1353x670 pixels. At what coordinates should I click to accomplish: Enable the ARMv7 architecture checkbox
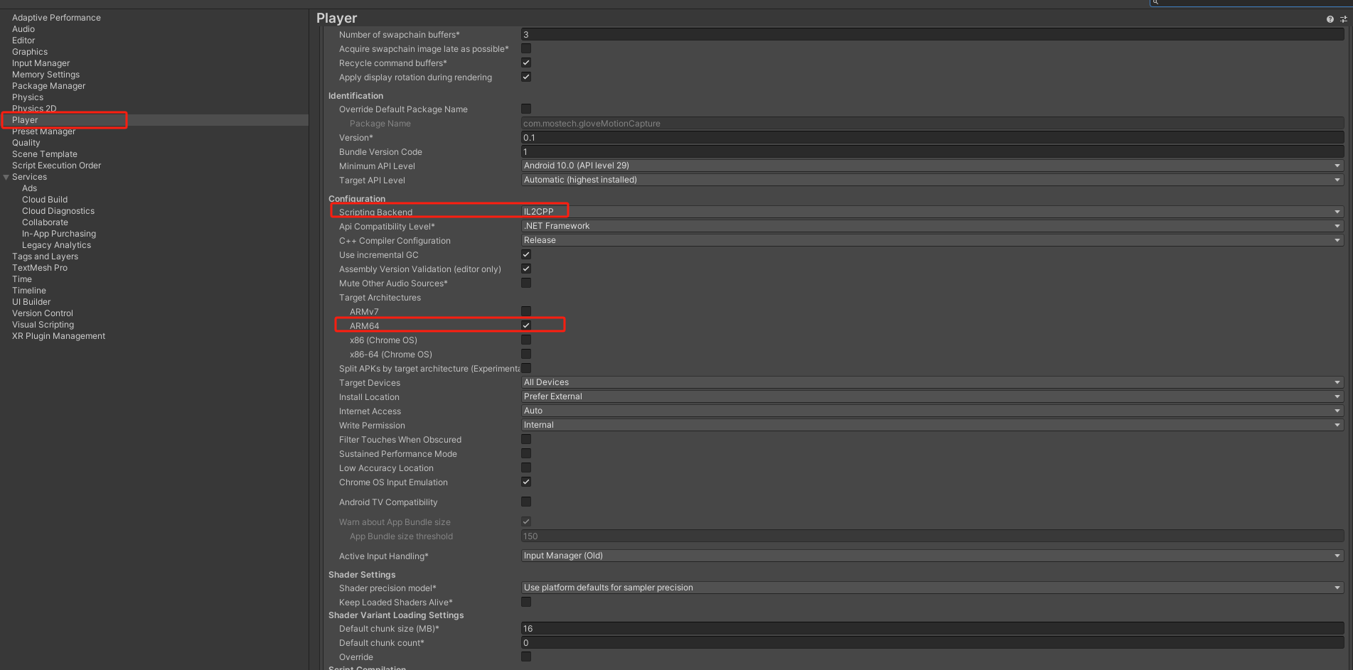pos(526,311)
